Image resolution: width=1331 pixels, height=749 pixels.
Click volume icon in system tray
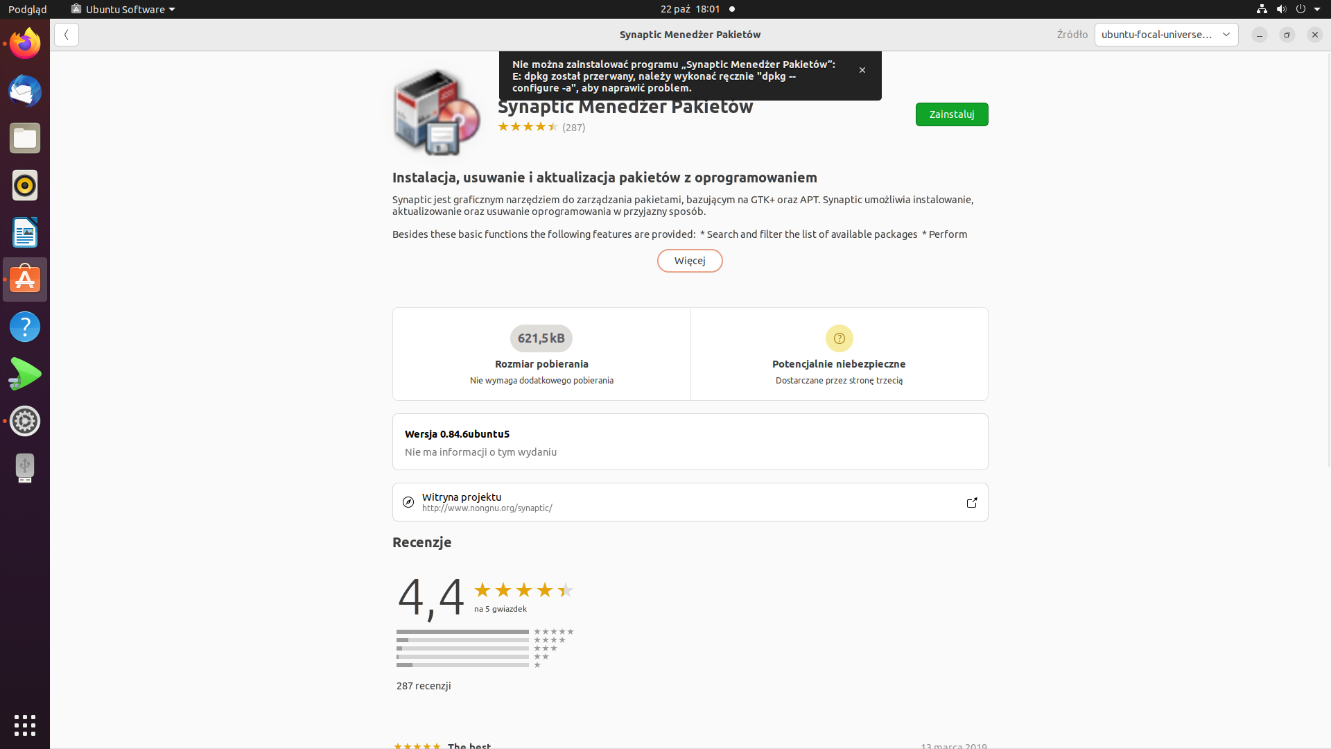click(1281, 9)
